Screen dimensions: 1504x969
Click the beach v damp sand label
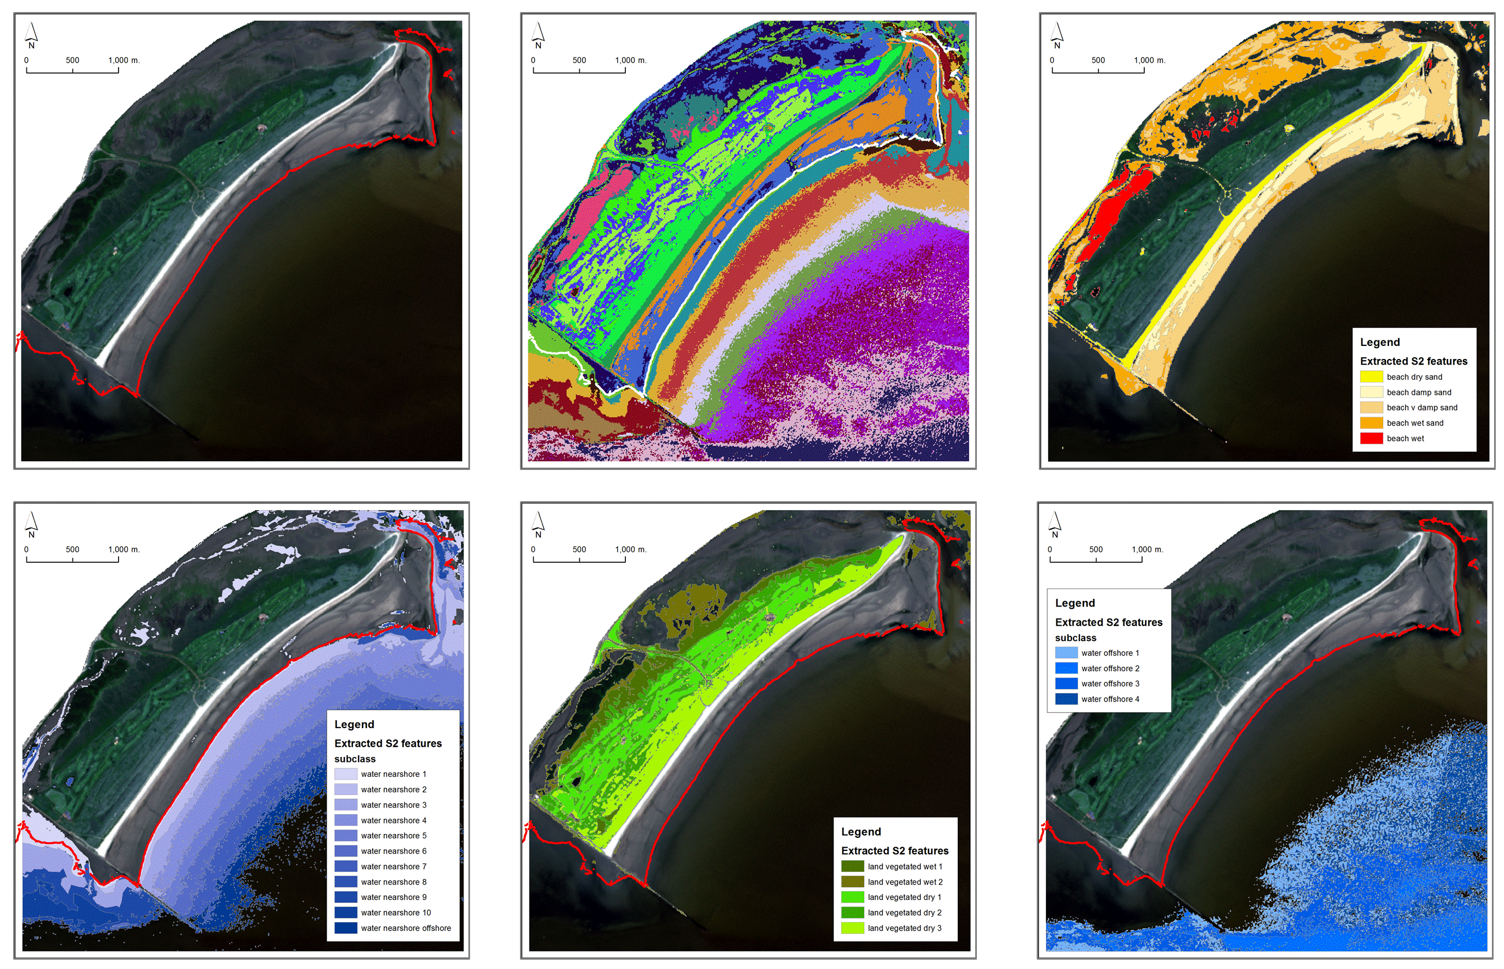[1422, 408]
